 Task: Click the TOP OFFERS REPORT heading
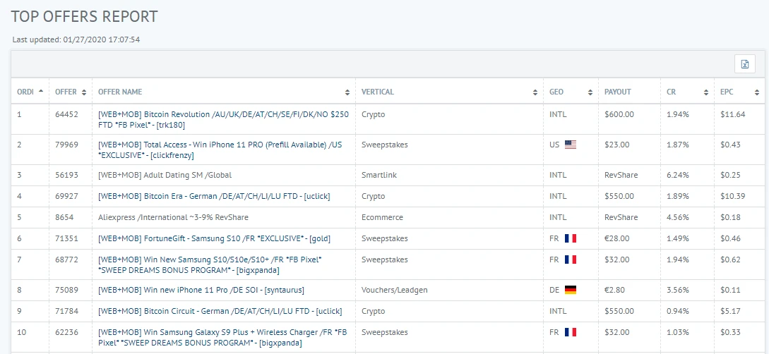click(84, 16)
